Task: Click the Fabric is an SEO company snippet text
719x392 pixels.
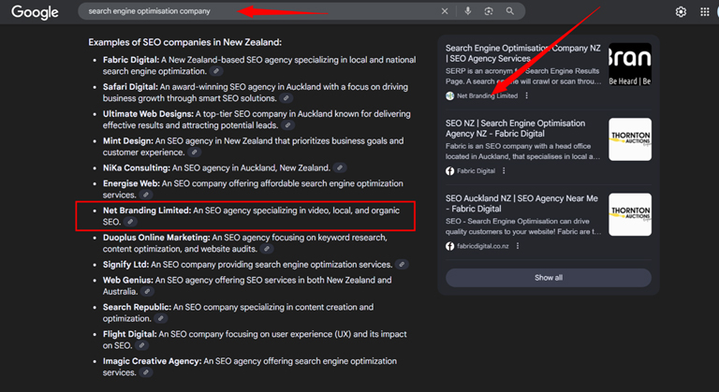Action: click(x=522, y=152)
